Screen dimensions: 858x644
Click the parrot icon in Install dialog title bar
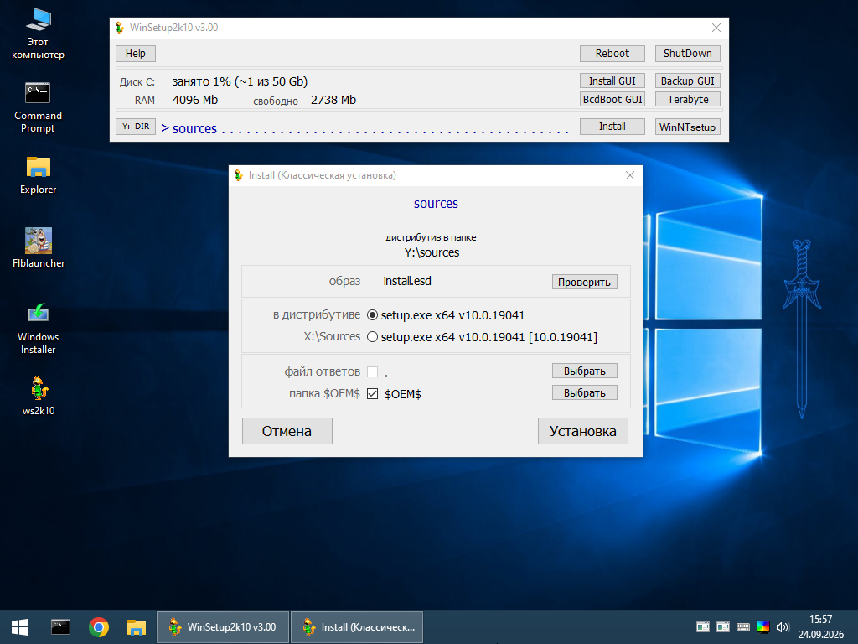click(x=239, y=175)
